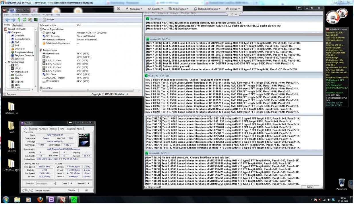The width and height of the screenshot is (354, 204).
Task: Open SPD tab in CPU-Z
Action: pos(62,129)
